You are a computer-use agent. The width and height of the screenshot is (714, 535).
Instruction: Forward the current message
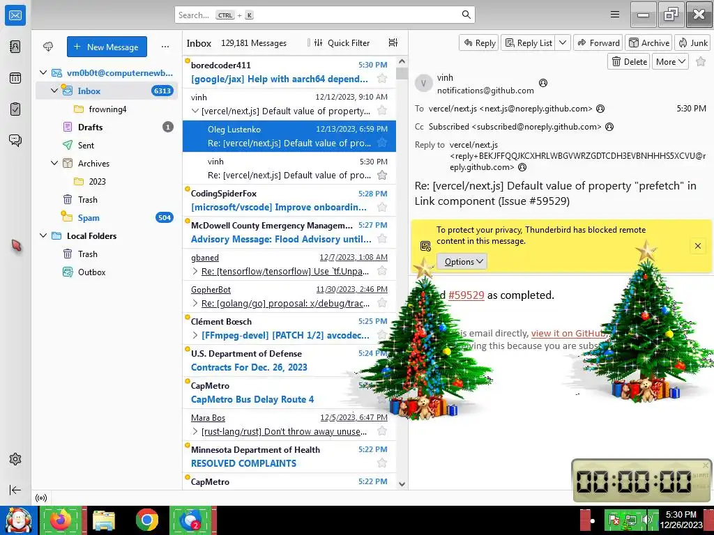598,42
